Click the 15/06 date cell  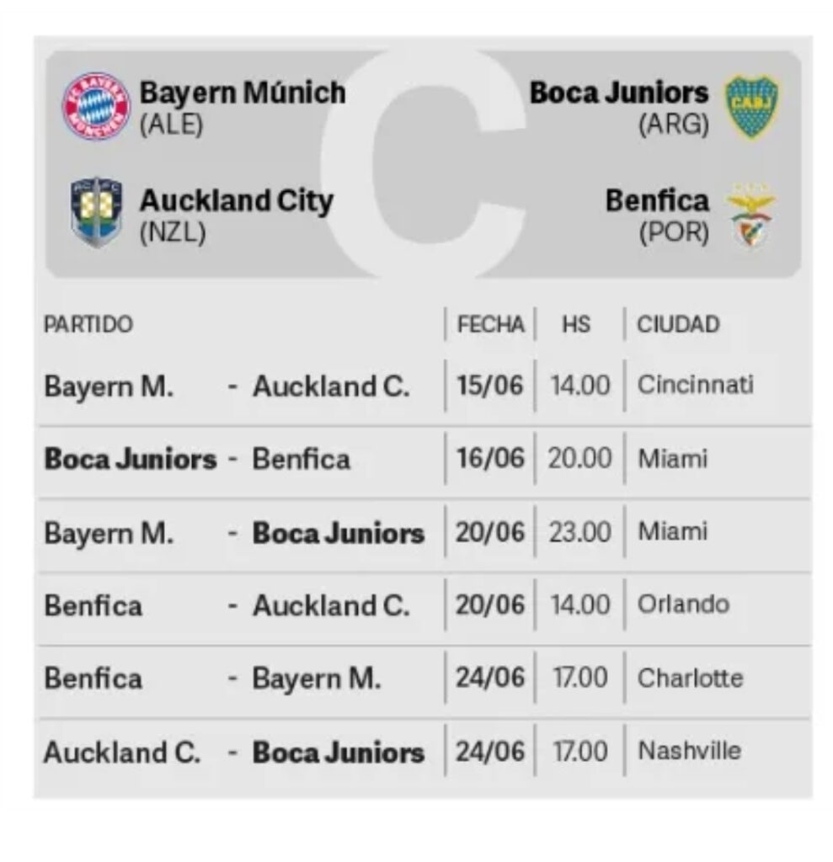click(489, 386)
